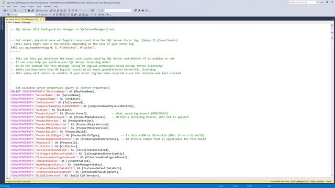Expand the SQL editor toolbar overflow arrow
Viewport: 335px width, 188px height.
(x=110, y=15)
